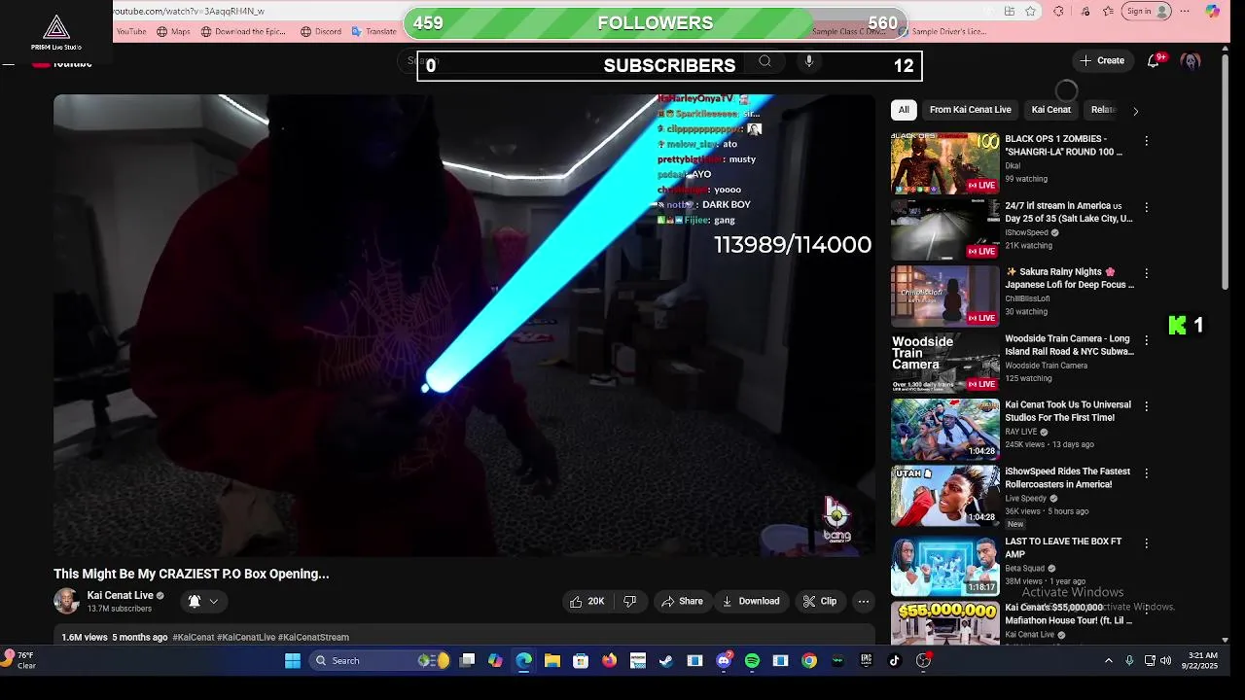Open YouTube bookmark in favorites bar
This screenshot has height=700, width=1245.
(x=129, y=31)
